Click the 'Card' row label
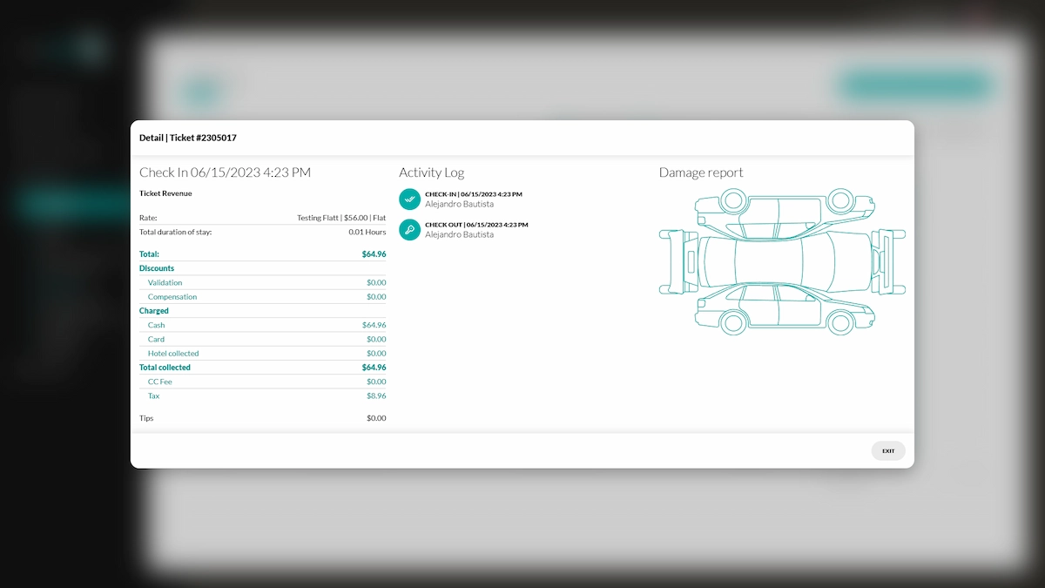The image size is (1045, 588). (156, 340)
